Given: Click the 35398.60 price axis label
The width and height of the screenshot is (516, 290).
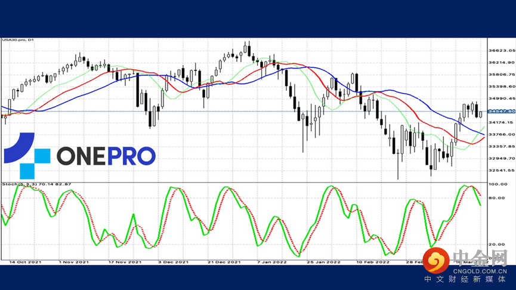Looking at the screenshot, I should pos(502,87).
